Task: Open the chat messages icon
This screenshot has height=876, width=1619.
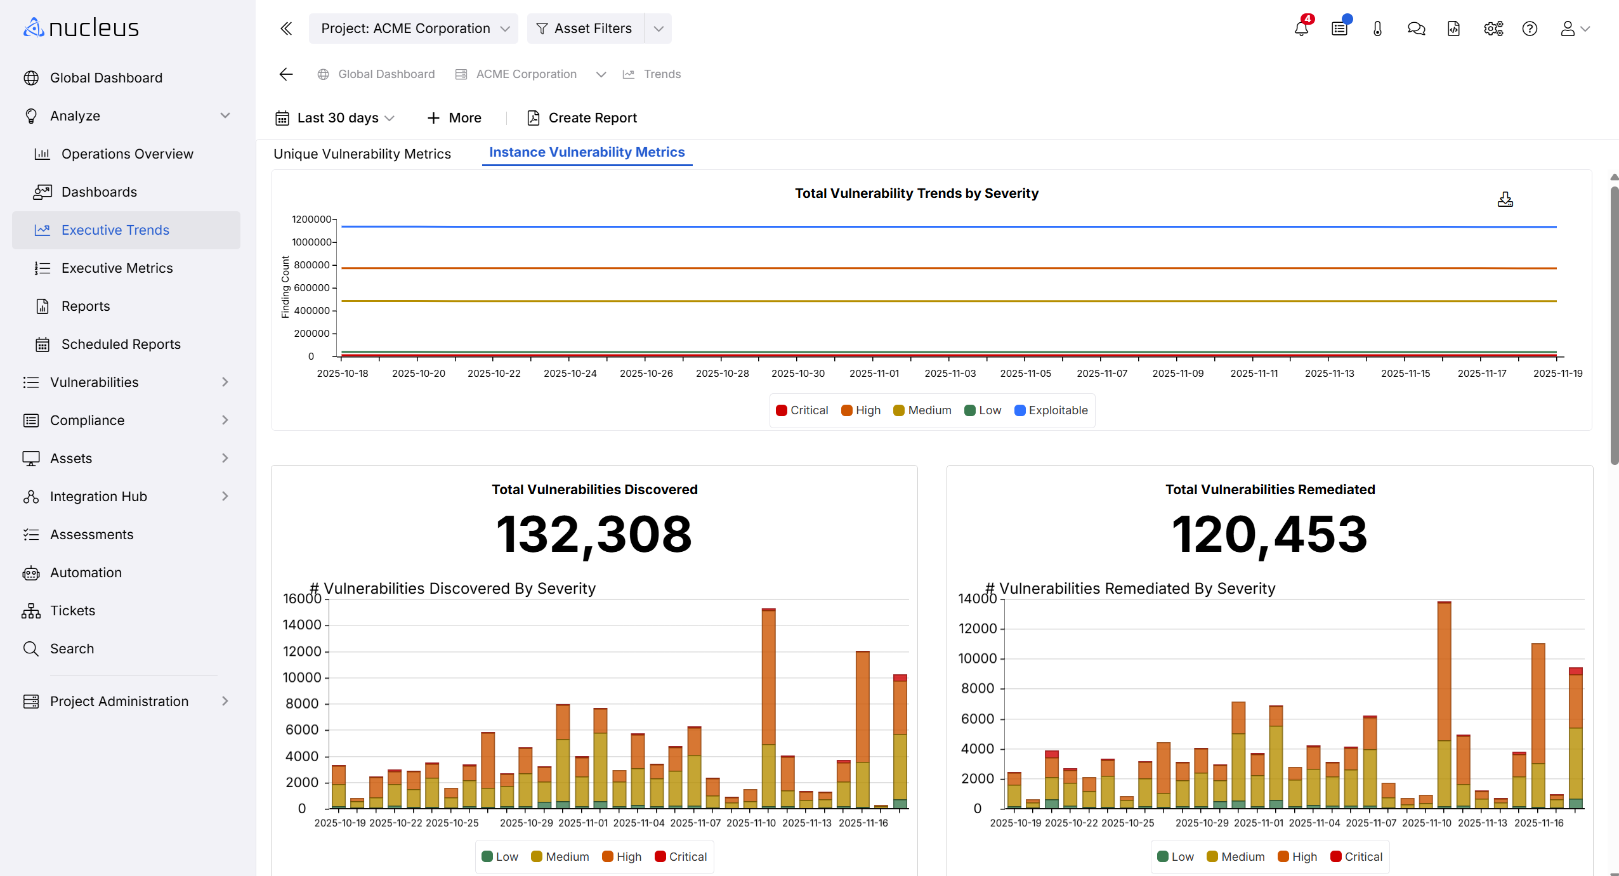Action: 1415,29
